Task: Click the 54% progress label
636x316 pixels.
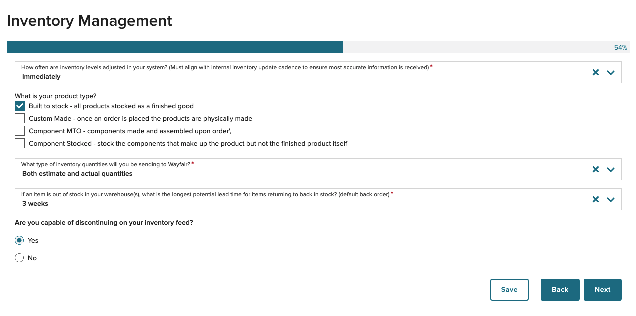Action: (x=620, y=48)
